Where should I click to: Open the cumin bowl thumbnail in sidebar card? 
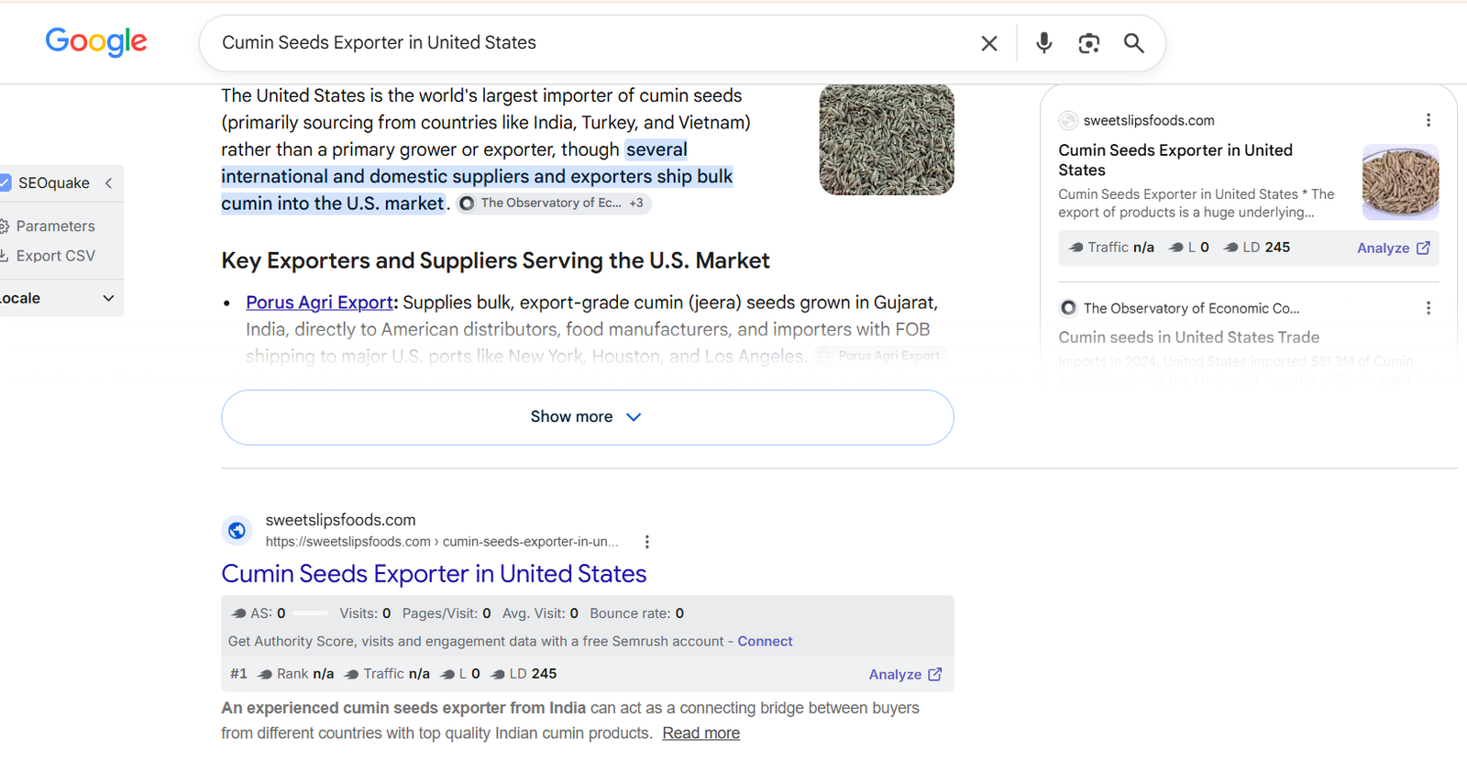point(1400,182)
